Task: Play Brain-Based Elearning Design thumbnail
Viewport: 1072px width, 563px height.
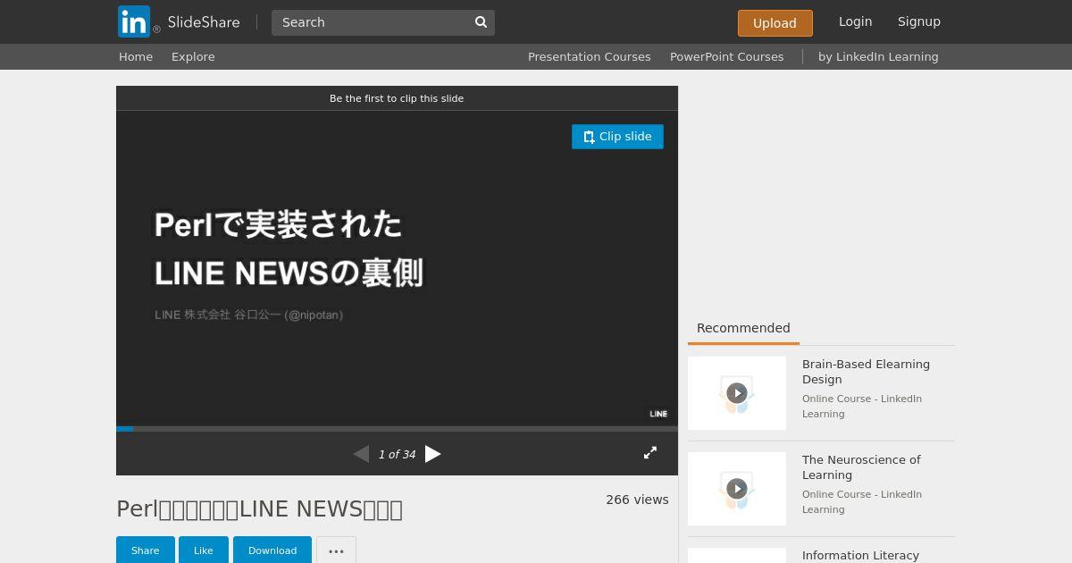Action: pos(737,393)
